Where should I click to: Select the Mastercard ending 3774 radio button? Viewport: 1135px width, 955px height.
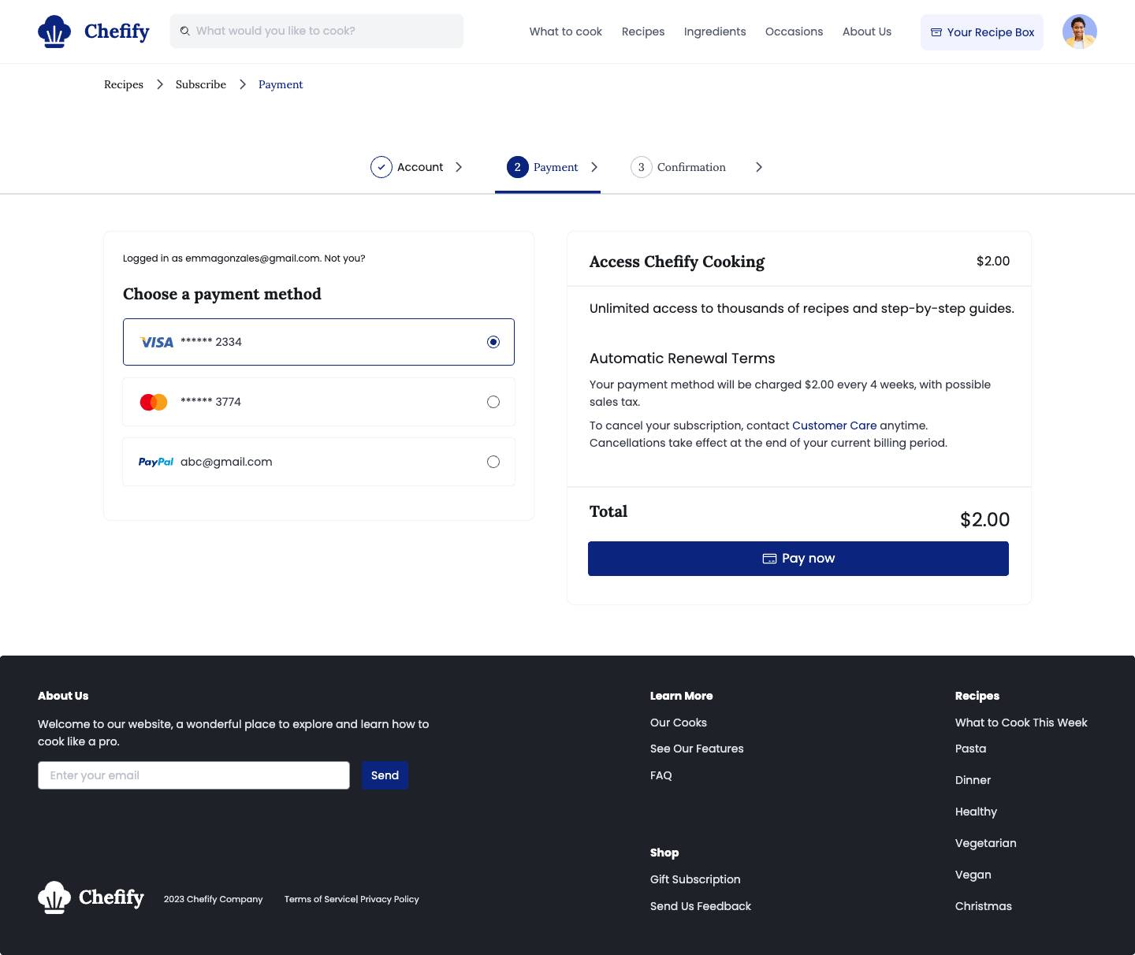pos(493,402)
